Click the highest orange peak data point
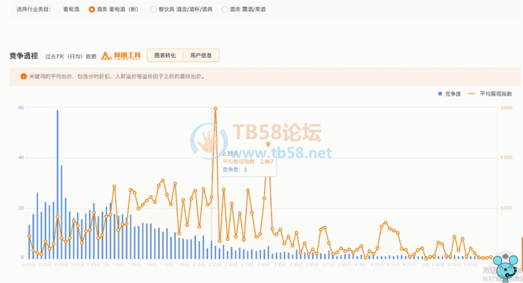523x283 pixels. click(215, 108)
